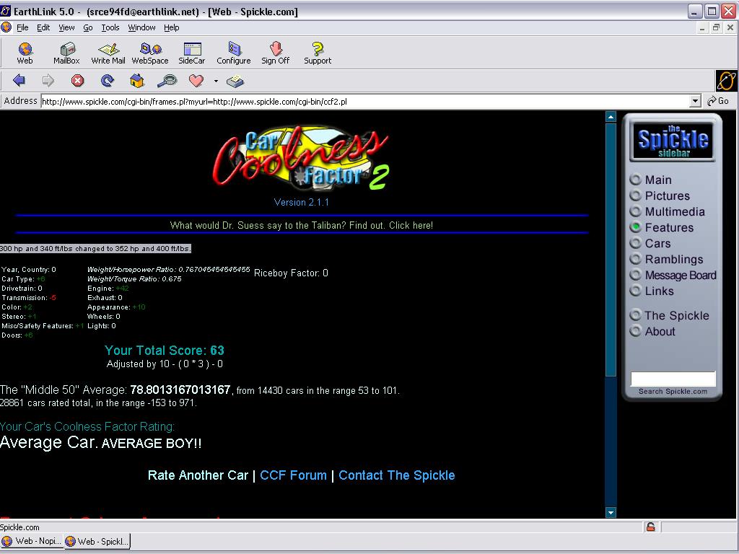The image size is (739, 554).
Task: Click the Rate Another Car link
Action: click(x=198, y=475)
